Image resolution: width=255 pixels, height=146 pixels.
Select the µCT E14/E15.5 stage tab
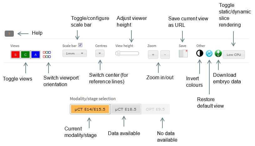click(x=90, y=109)
